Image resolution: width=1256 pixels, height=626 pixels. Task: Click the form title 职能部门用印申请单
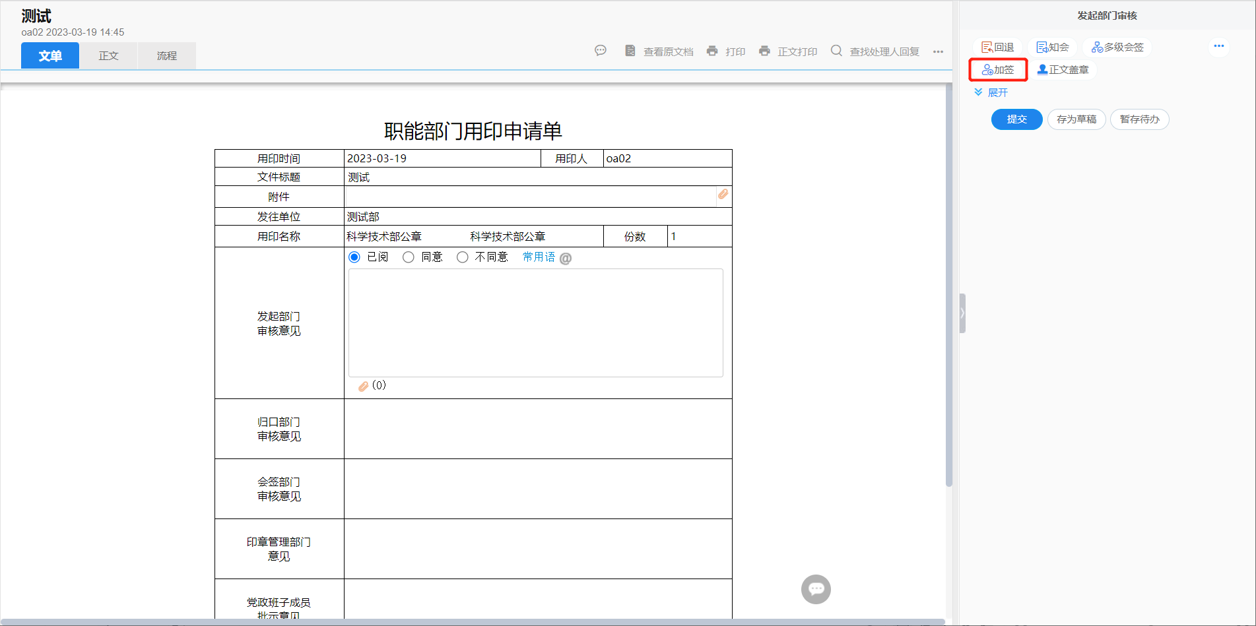(473, 131)
